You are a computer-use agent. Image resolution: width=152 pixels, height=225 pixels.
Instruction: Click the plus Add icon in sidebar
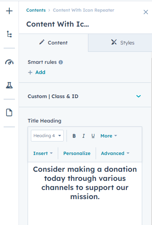9,11
